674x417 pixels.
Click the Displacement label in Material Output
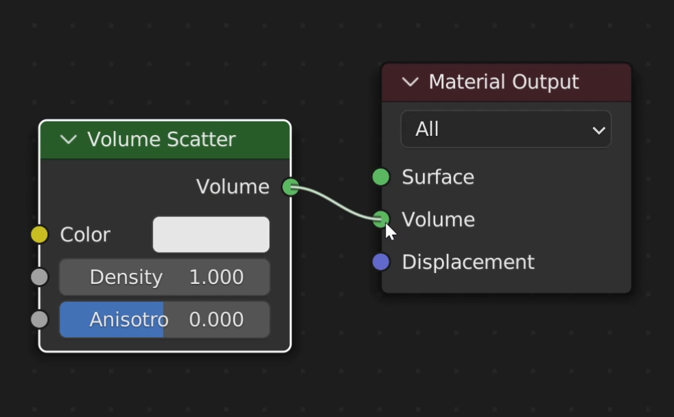pyautogui.click(x=468, y=262)
